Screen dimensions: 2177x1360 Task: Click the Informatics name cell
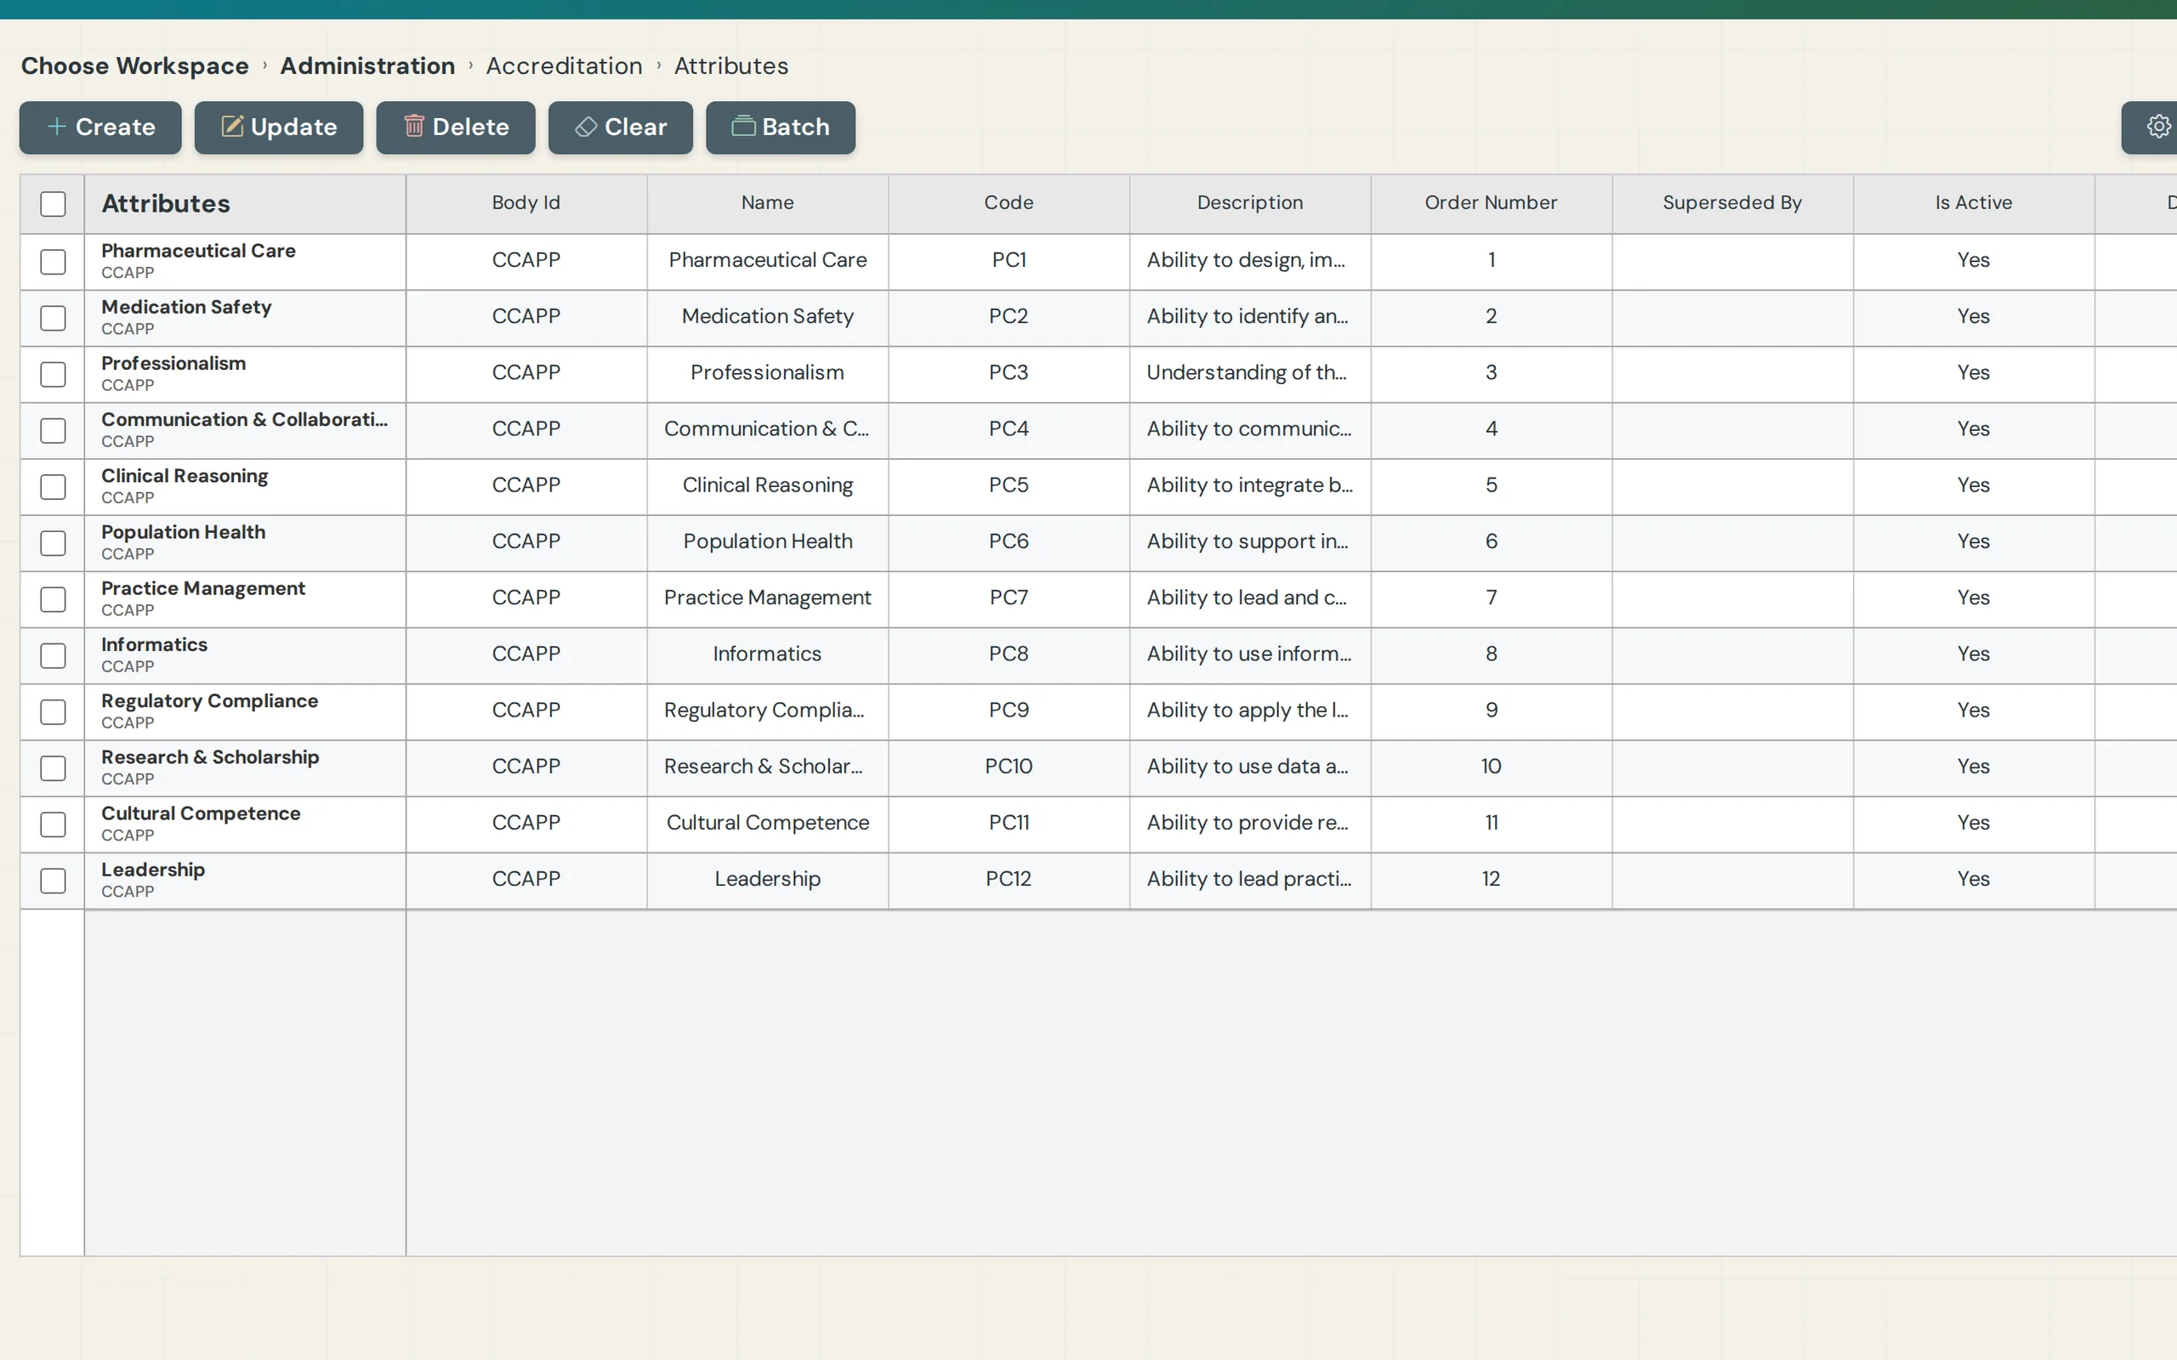[x=767, y=654]
